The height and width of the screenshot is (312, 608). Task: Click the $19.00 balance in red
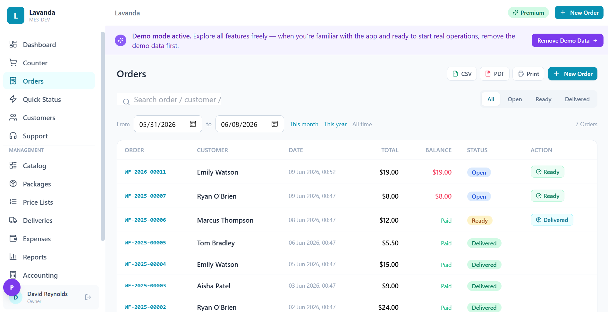click(442, 172)
